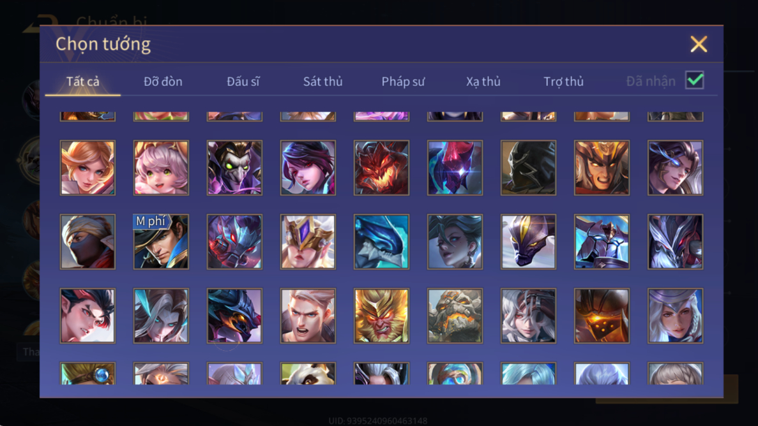Viewport: 758px width, 426px height.
Task: Pick the blue shark hero portrait
Action: 381,242
